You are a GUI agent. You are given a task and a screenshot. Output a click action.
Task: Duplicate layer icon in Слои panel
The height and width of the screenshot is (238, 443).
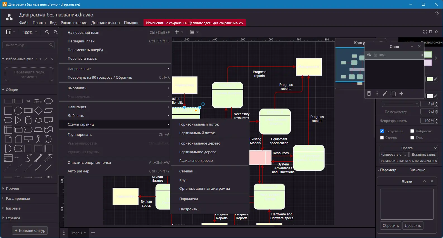click(393, 93)
